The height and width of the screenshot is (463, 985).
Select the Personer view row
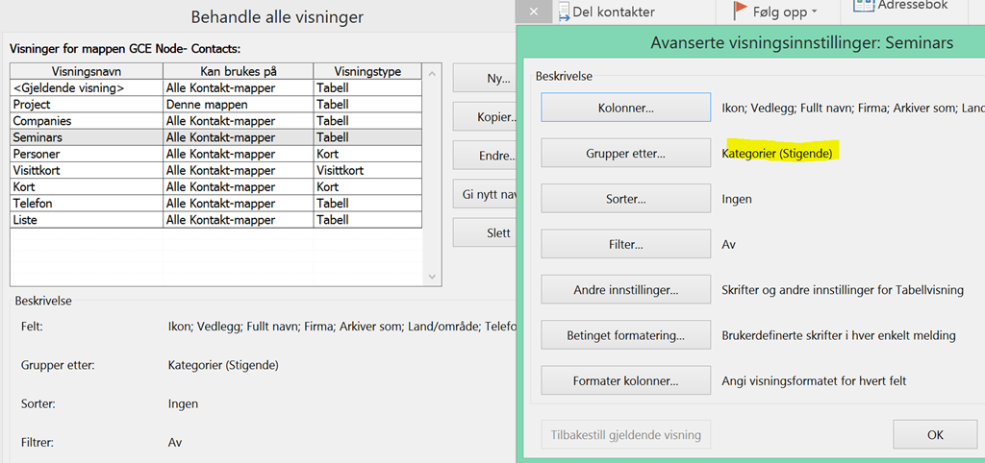[87, 154]
